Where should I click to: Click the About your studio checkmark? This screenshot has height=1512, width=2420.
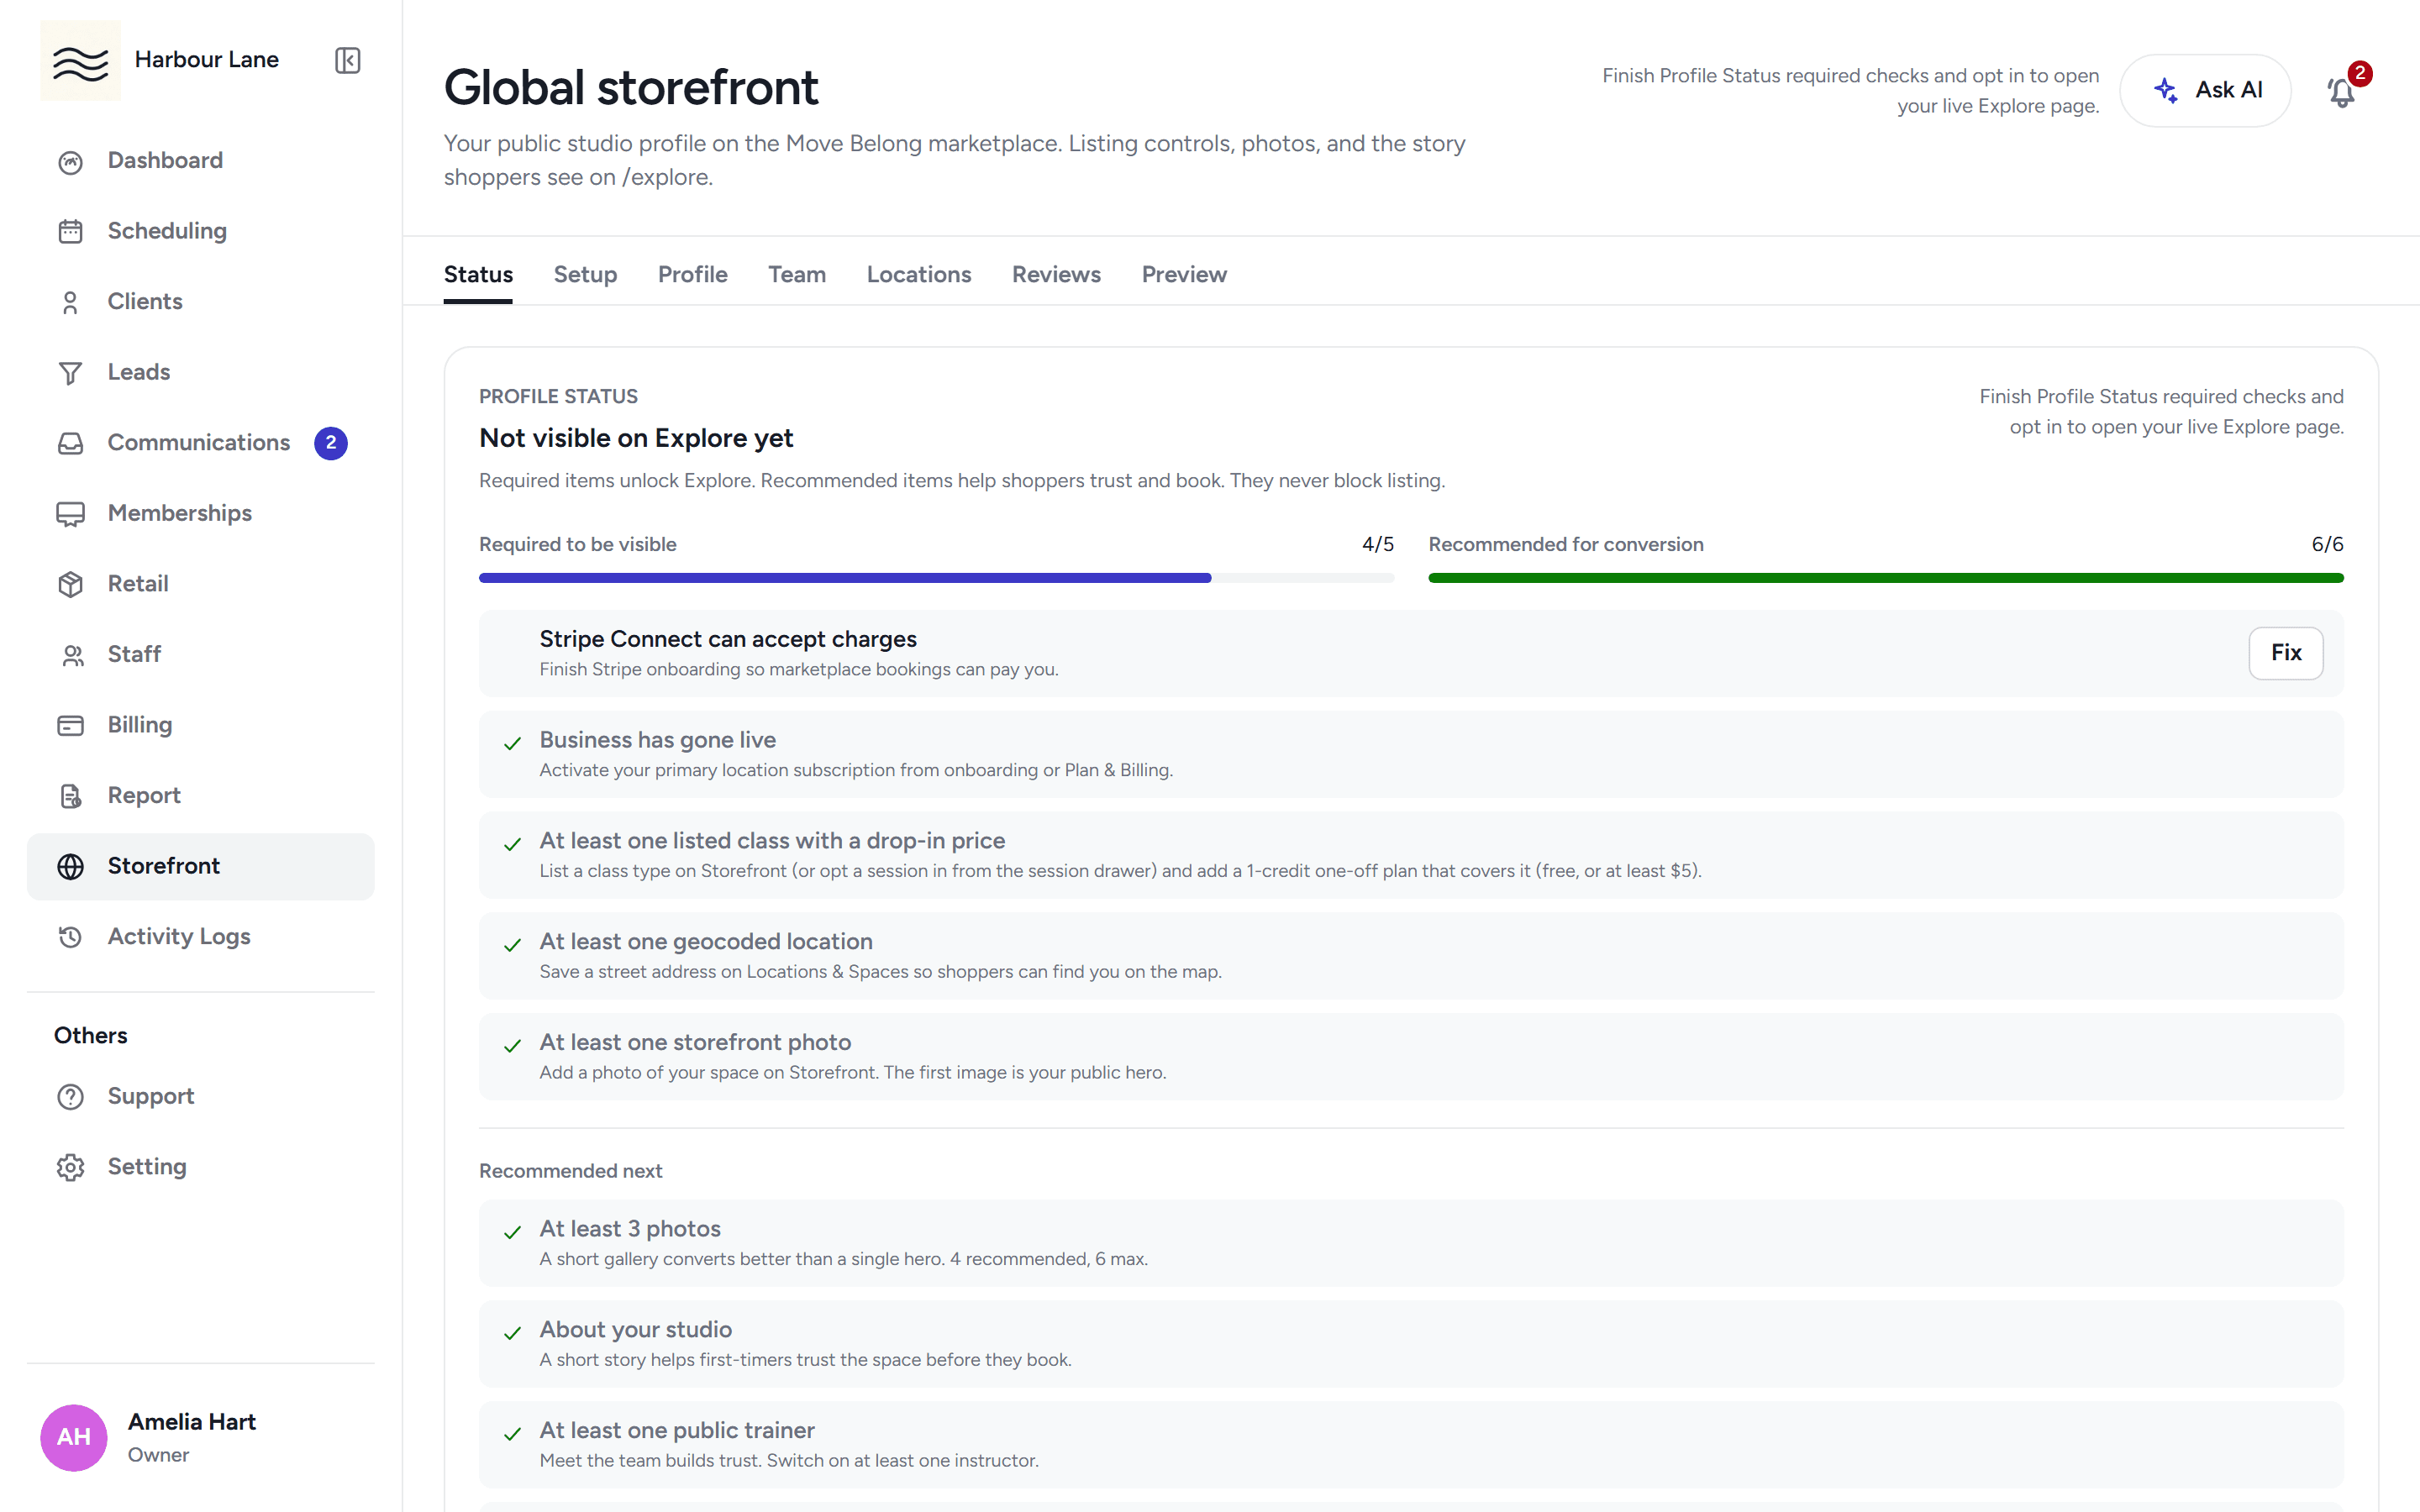click(513, 1334)
